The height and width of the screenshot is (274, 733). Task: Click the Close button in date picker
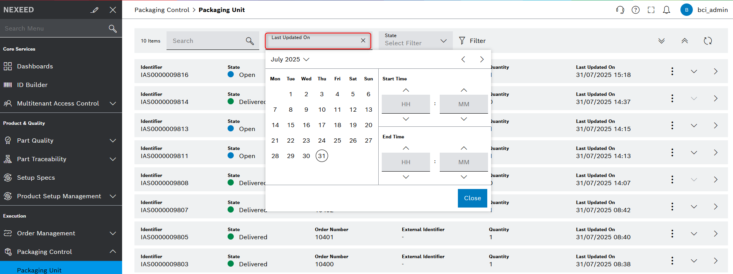pos(472,198)
